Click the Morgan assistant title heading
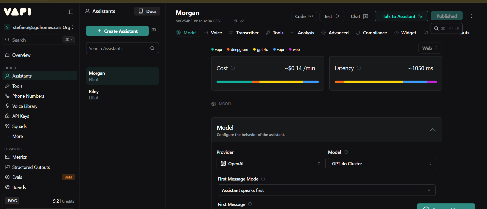The image size is (487, 209). 188,13
